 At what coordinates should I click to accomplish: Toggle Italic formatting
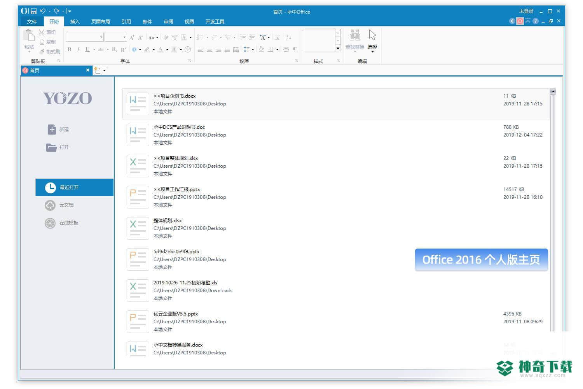(78, 49)
